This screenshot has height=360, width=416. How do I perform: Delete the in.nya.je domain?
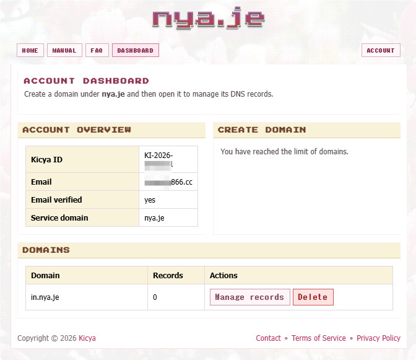(313, 297)
